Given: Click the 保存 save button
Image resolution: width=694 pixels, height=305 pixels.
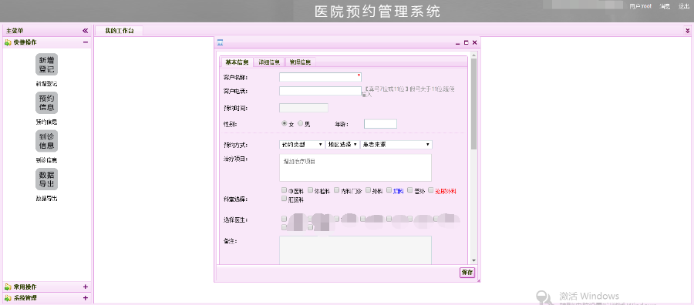Looking at the screenshot, I should (467, 273).
